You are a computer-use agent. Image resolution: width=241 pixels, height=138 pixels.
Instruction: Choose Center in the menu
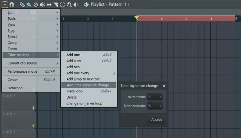click(31, 80)
